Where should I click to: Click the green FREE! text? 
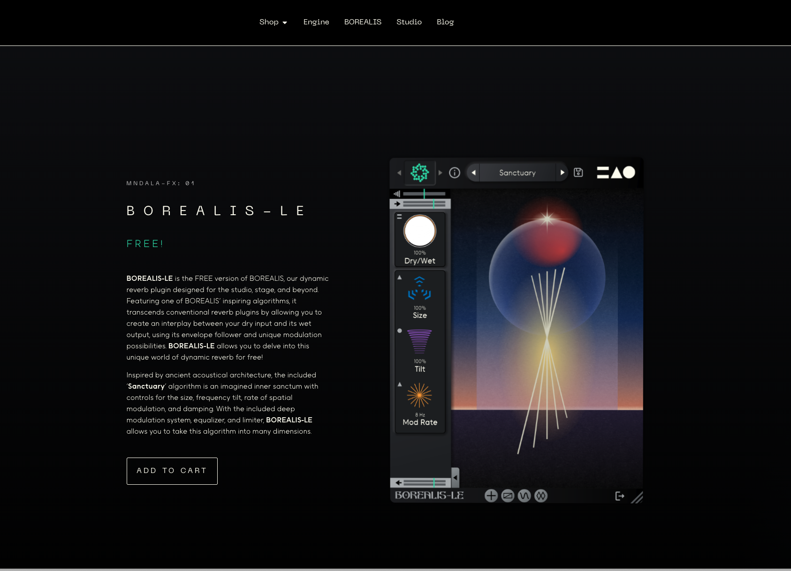pos(145,244)
